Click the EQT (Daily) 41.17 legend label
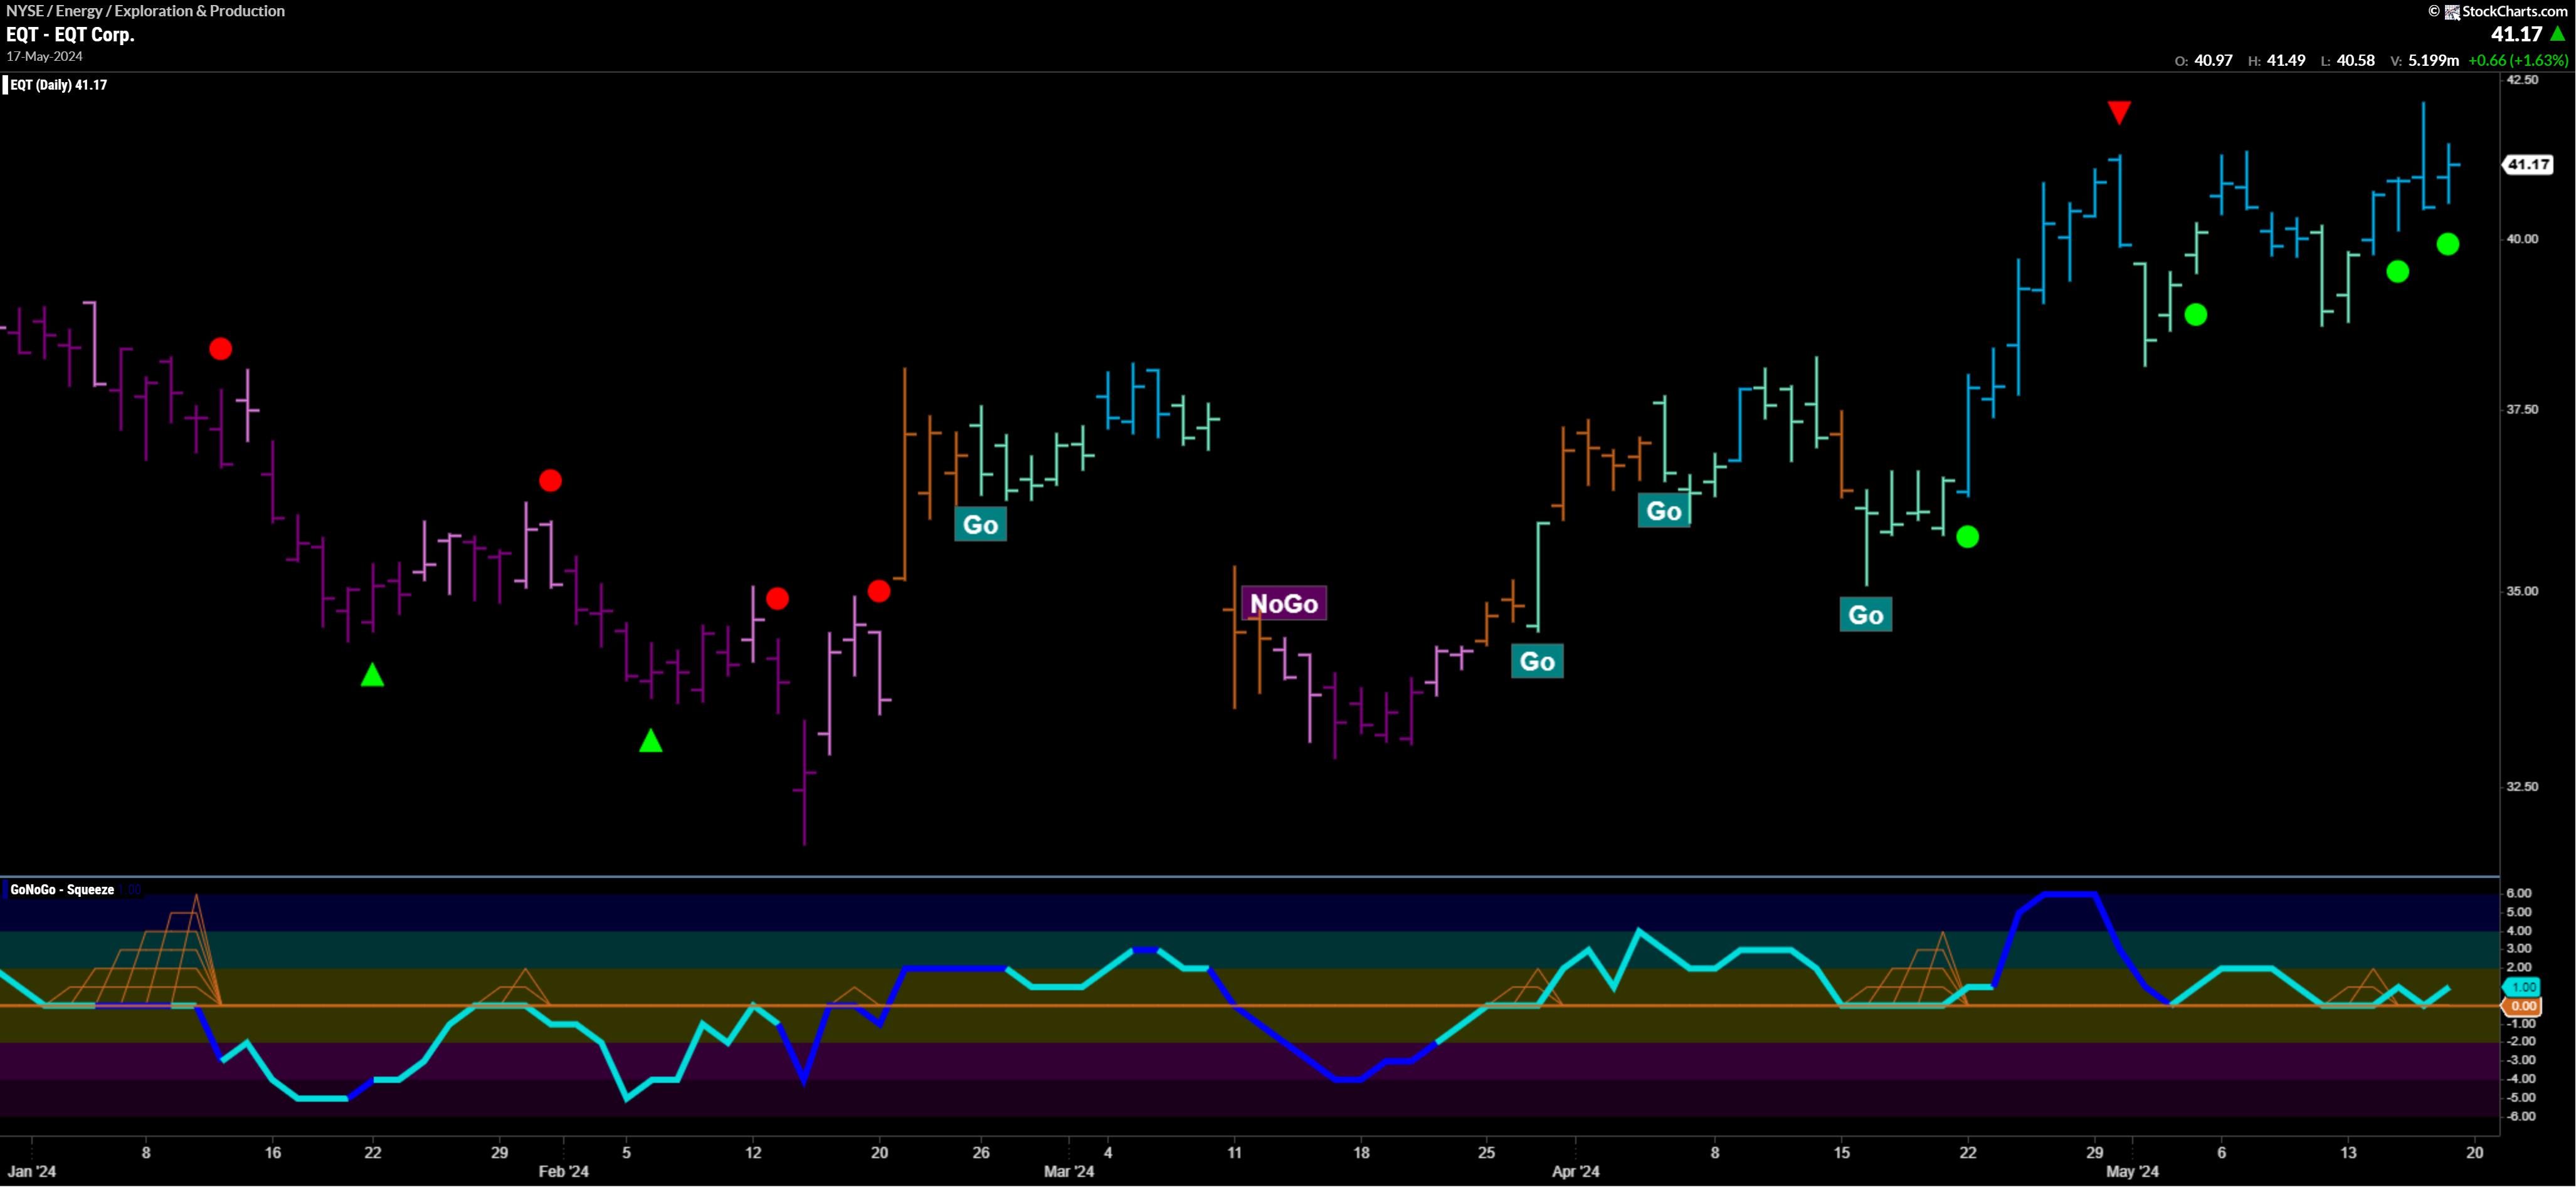Image resolution: width=2576 pixels, height=1187 pixels. pos(58,85)
